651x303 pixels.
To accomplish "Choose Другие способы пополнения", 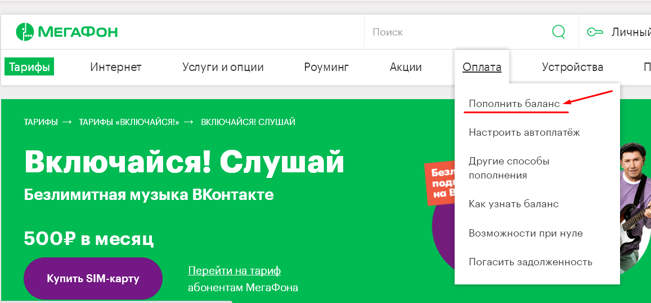I will click(509, 168).
